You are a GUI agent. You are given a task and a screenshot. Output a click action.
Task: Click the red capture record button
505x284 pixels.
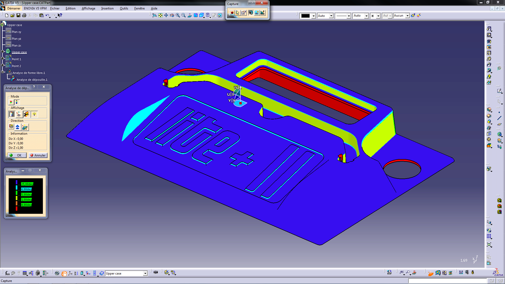tap(232, 13)
